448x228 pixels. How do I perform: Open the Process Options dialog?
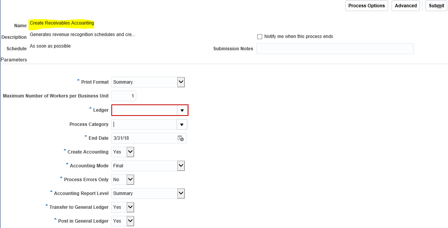click(x=366, y=6)
